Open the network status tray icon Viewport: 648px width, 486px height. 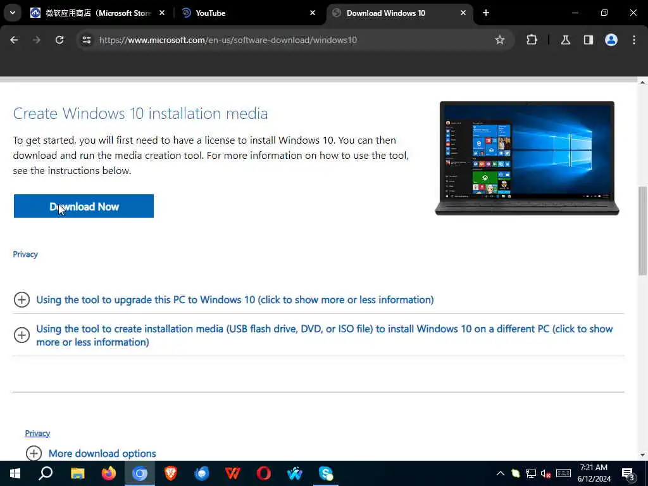[531, 473]
